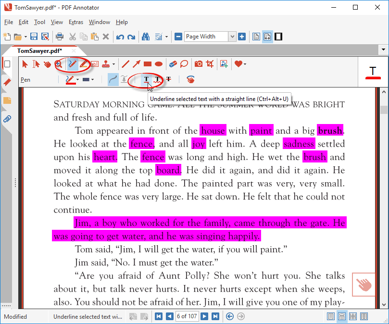
Task: Open the Window menu
Action: coord(100,22)
